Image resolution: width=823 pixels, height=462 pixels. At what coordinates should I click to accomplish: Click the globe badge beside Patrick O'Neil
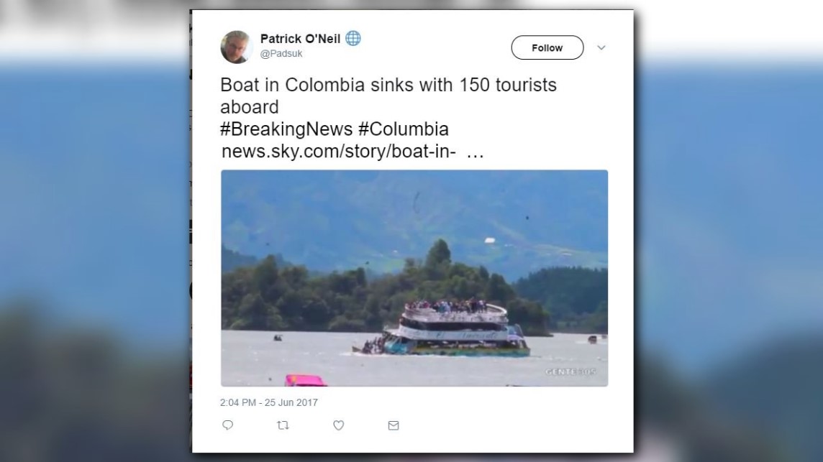point(353,38)
